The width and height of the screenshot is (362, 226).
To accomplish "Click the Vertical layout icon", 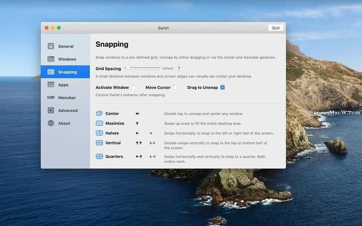I will click(99, 143).
